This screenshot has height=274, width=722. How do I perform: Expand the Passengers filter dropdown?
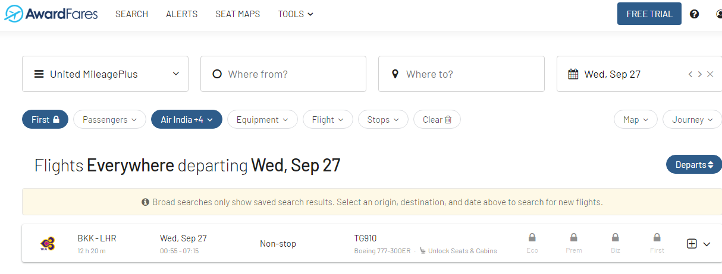click(x=109, y=120)
